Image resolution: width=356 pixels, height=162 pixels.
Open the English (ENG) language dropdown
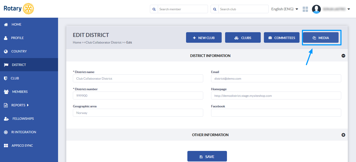(x=285, y=9)
